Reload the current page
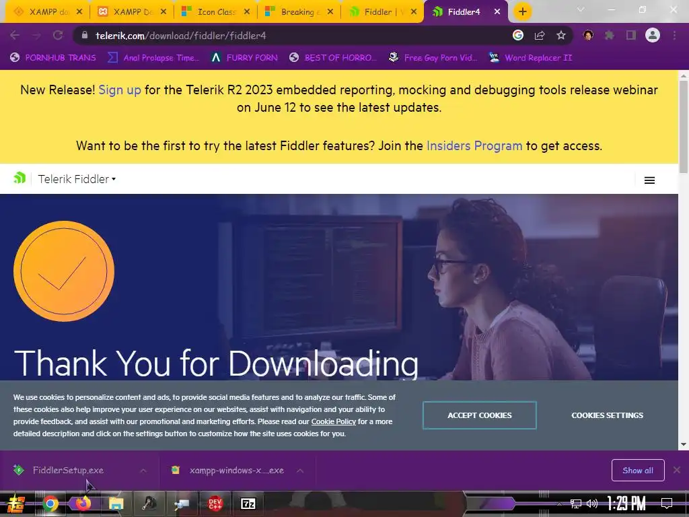This screenshot has height=517, width=689. point(58,36)
